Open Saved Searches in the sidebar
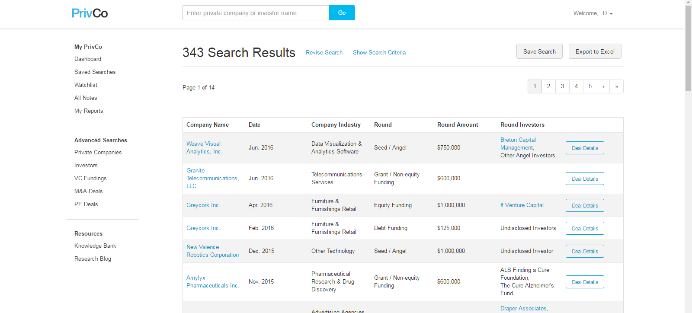The width and height of the screenshot is (692, 313). pos(95,72)
